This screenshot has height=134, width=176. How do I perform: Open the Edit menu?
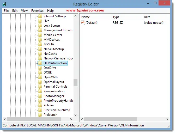coord(15,11)
